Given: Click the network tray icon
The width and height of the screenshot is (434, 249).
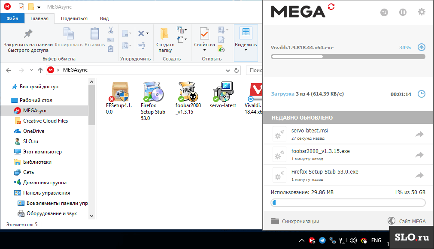Looking at the screenshot, I should coord(343,240).
